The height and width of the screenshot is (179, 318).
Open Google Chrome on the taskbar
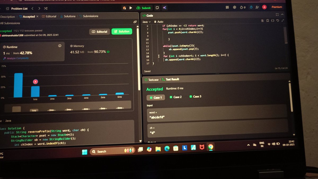pyautogui.click(x=210, y=147)
